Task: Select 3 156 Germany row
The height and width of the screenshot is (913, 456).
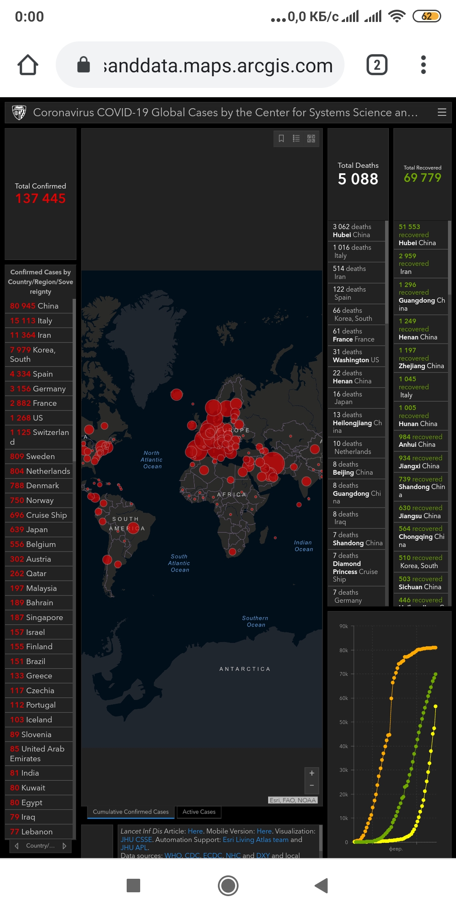Action: tap(39, 388)
